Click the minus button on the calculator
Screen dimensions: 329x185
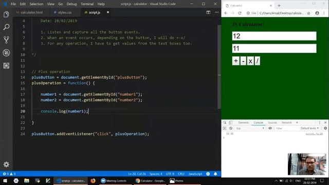coord(243,61)
